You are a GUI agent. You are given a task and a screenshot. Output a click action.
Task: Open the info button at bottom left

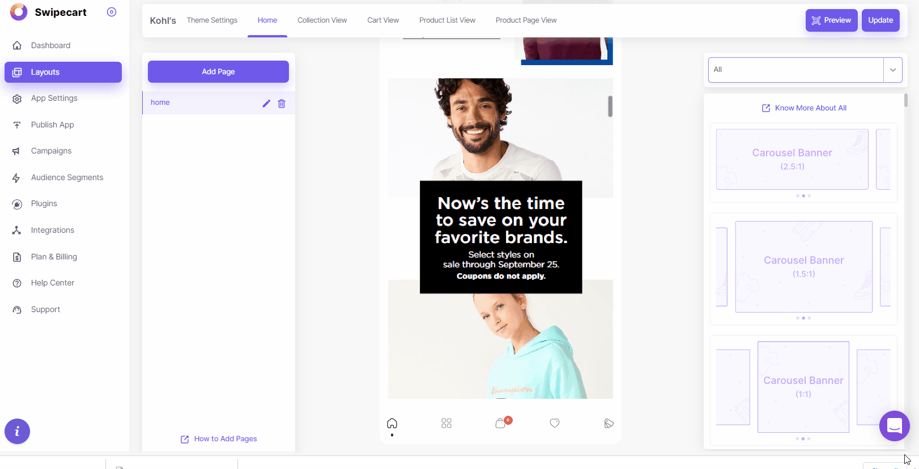coord(17,432)
